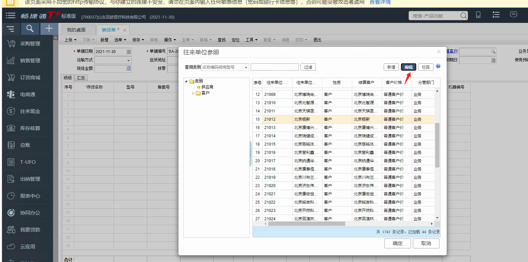Click calculator icon beside 现结金额
This screenshot has height=262, width=528.
129,68
